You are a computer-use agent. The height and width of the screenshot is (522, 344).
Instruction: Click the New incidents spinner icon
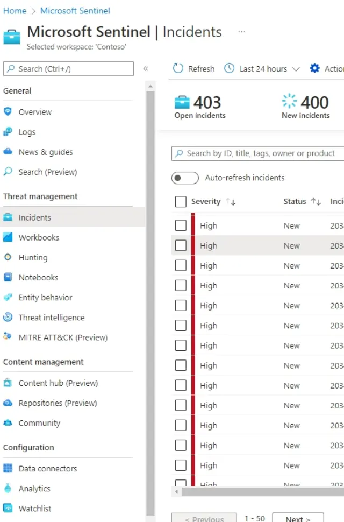289,101
